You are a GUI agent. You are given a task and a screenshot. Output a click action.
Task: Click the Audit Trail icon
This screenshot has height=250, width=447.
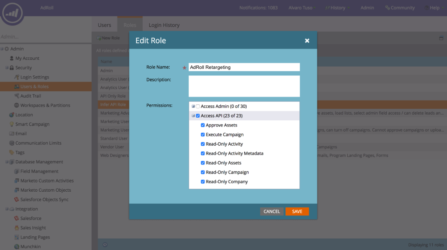point(17,96)
